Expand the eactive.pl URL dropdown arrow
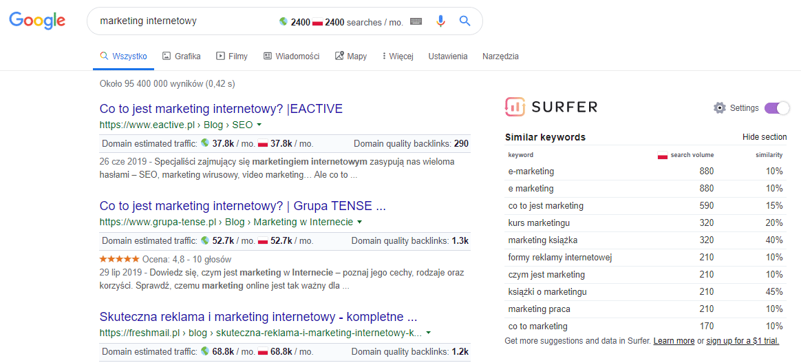This screenshot has width=801, height=363. 259,124
